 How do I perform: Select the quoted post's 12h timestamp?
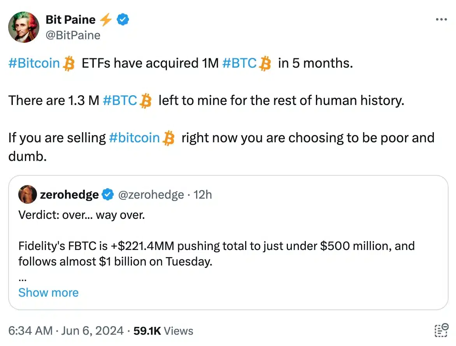point(203,194)
